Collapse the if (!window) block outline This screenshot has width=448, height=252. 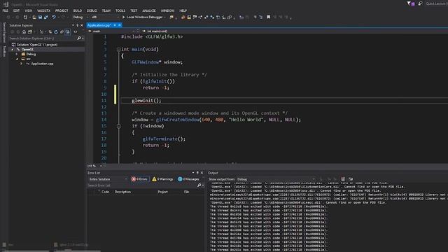tap(118, 126)
